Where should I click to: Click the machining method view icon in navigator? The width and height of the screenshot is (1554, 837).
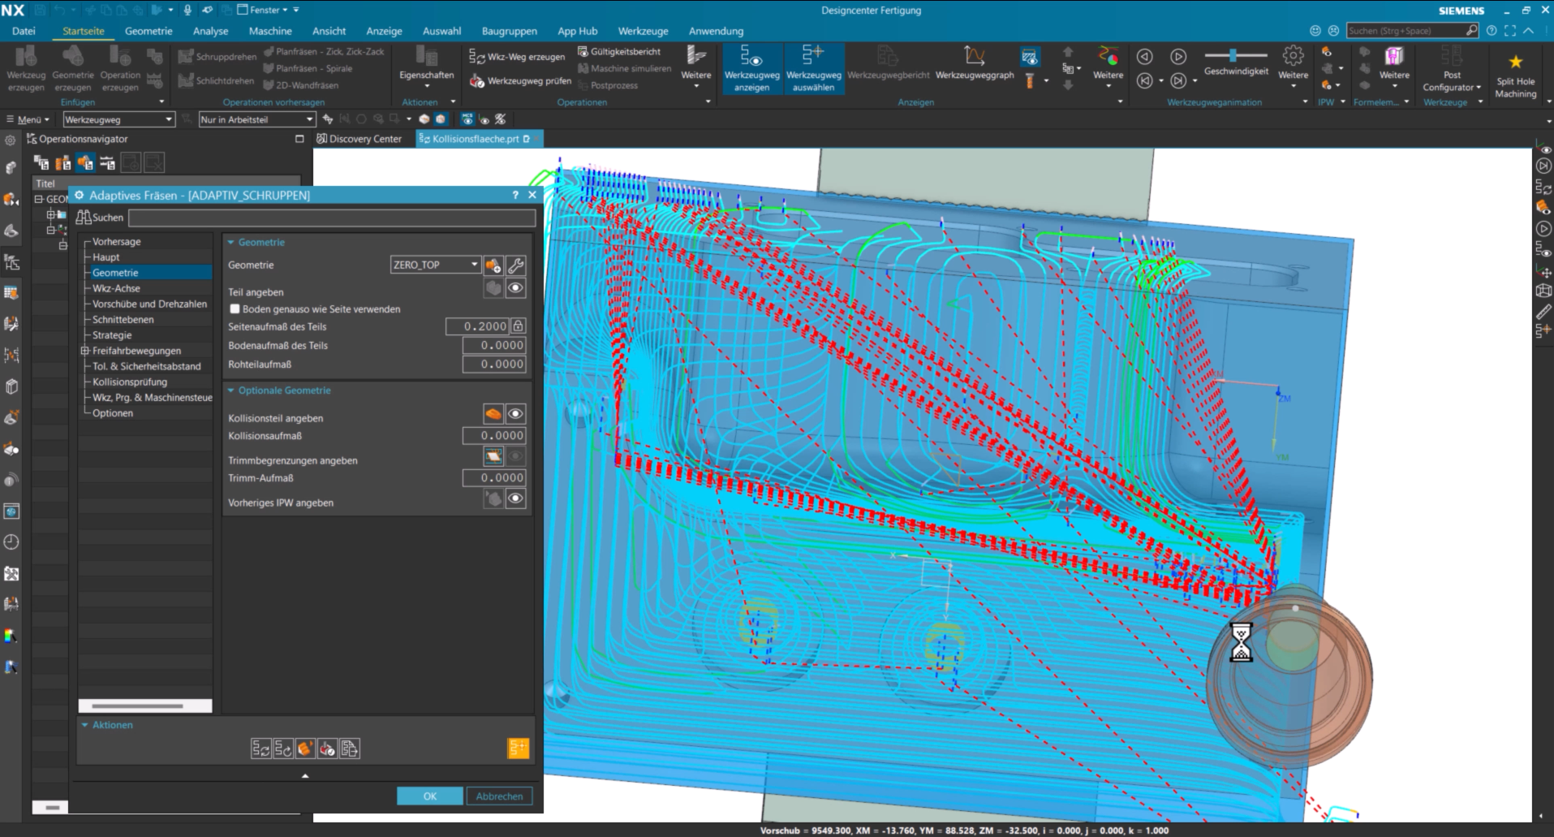107,163
